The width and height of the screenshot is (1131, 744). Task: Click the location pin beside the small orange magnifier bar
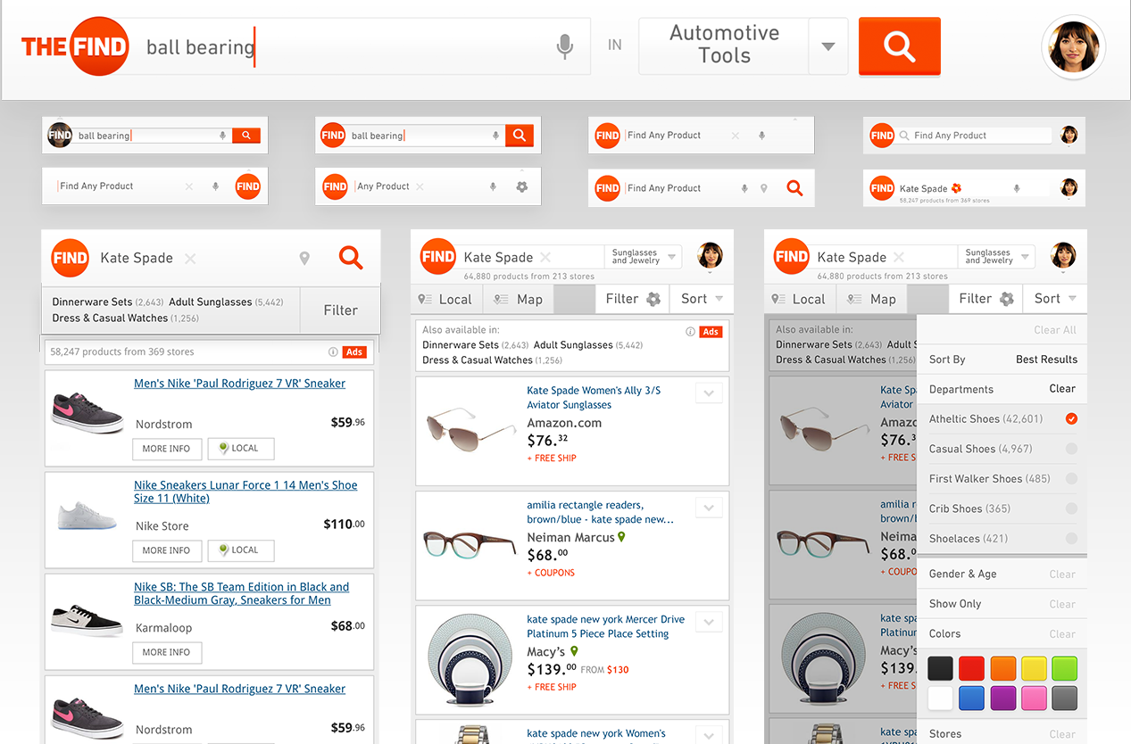click(x=763, y=188)
